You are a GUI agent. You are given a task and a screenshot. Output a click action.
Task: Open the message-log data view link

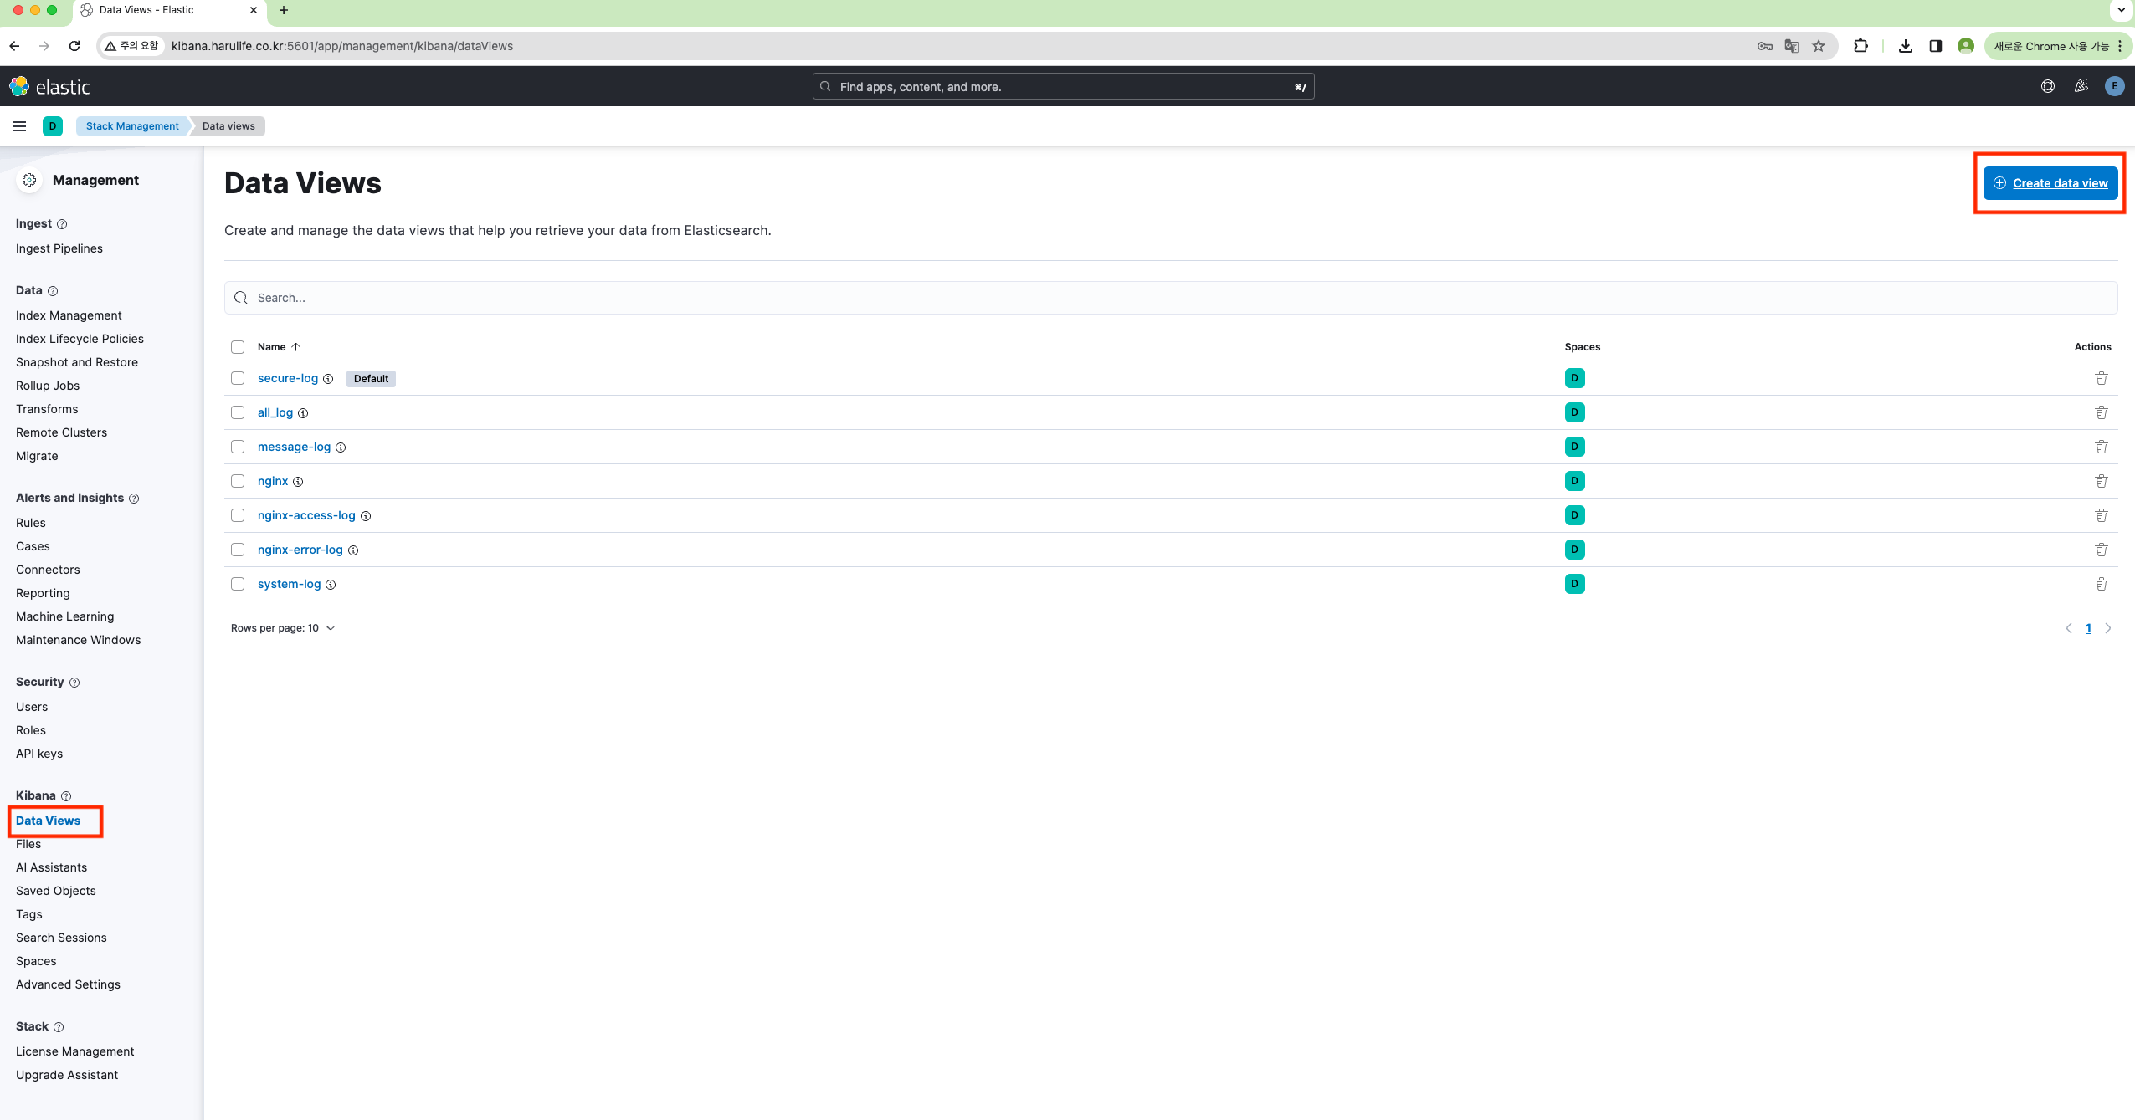click(294, 447)
